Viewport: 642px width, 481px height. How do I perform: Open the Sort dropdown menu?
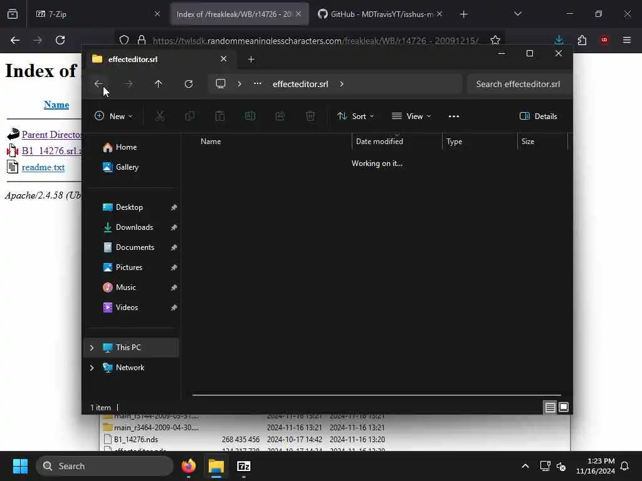pyautogui.click(x=355, y=116)
